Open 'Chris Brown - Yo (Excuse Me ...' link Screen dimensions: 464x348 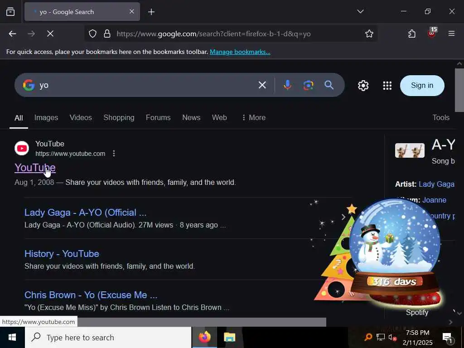coord(91,295)
